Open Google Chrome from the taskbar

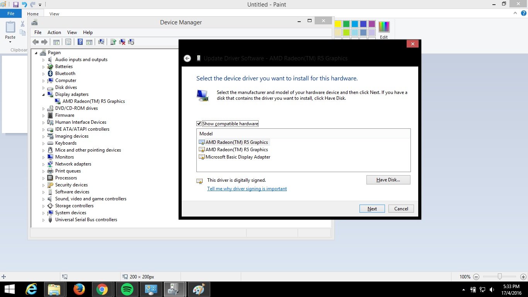pyautogui.click(x=102, y=289)
